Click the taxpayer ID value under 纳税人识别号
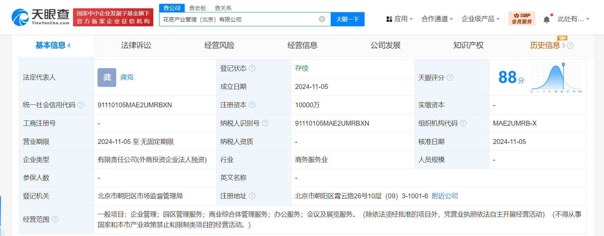 [332, 123]
